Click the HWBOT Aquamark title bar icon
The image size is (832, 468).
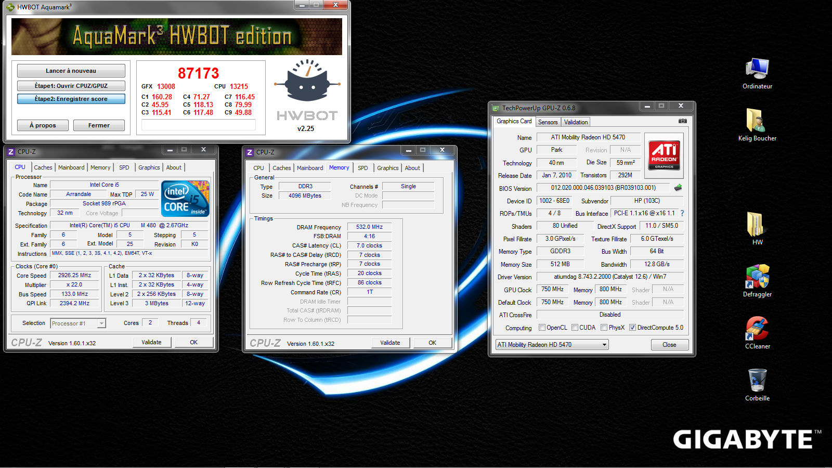[11, 7]
